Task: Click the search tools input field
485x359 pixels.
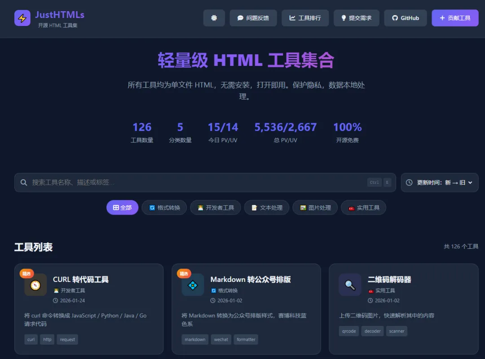Action: point(205,182)
